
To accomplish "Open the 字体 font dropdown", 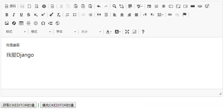I will coord(66,32).
